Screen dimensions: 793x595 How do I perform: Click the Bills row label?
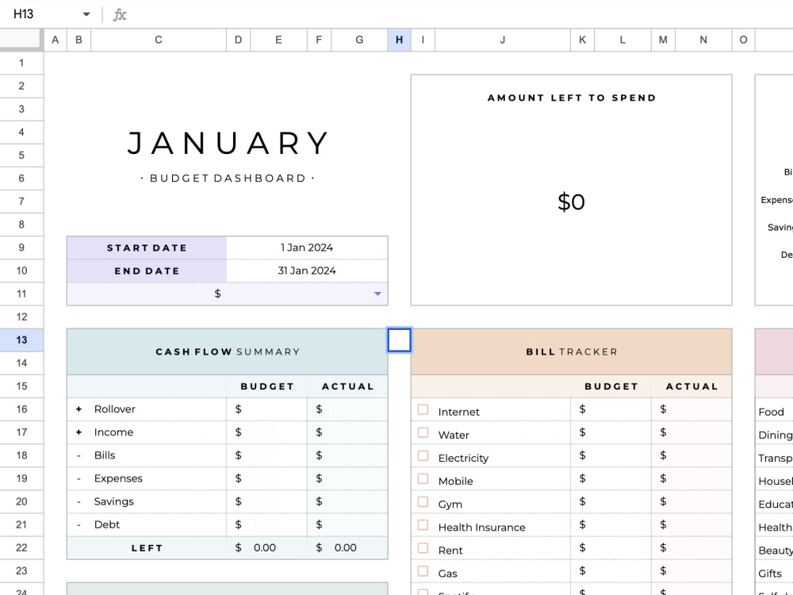click(105, 455)
